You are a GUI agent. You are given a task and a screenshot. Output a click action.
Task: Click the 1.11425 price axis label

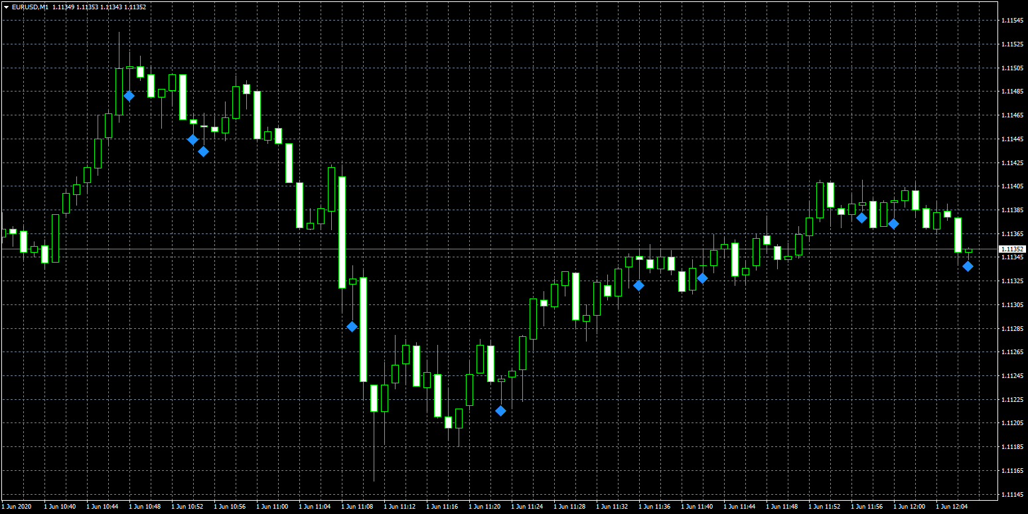click(1012, 163)
